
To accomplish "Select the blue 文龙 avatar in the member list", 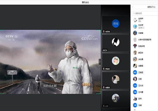I will 135,86.
